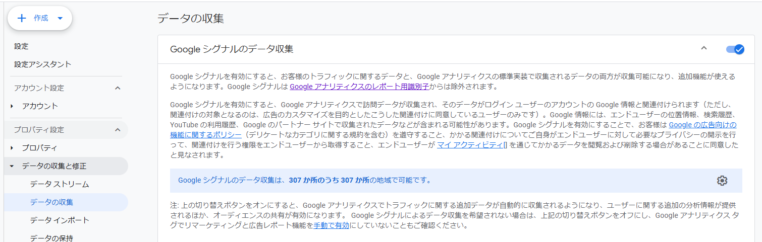Open the Google アナリティクスのレポート用識別子 link
Screen dimensions: 762x242
(359, 87)
